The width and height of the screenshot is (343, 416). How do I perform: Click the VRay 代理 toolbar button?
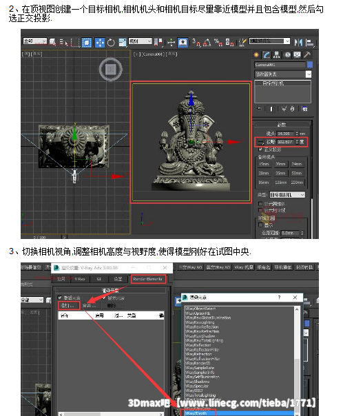244,267
